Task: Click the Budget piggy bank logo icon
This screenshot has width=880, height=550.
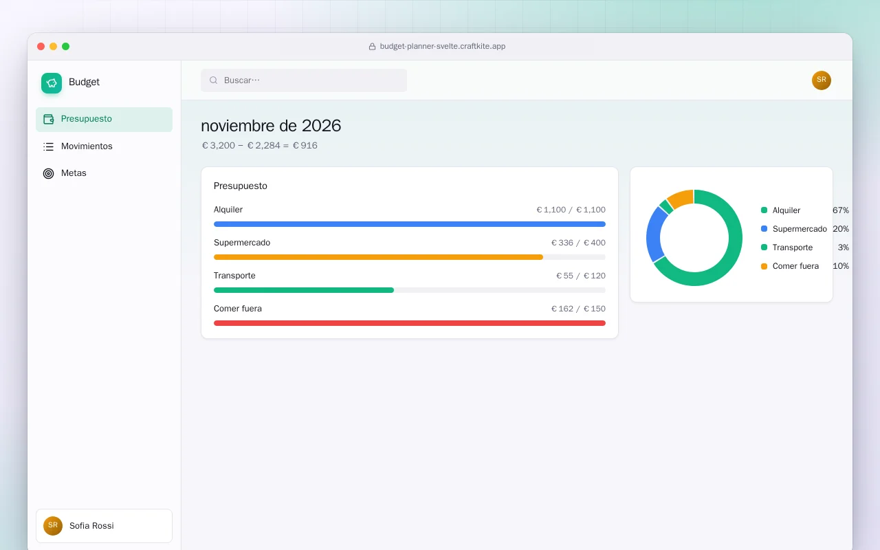Action: 52,83
